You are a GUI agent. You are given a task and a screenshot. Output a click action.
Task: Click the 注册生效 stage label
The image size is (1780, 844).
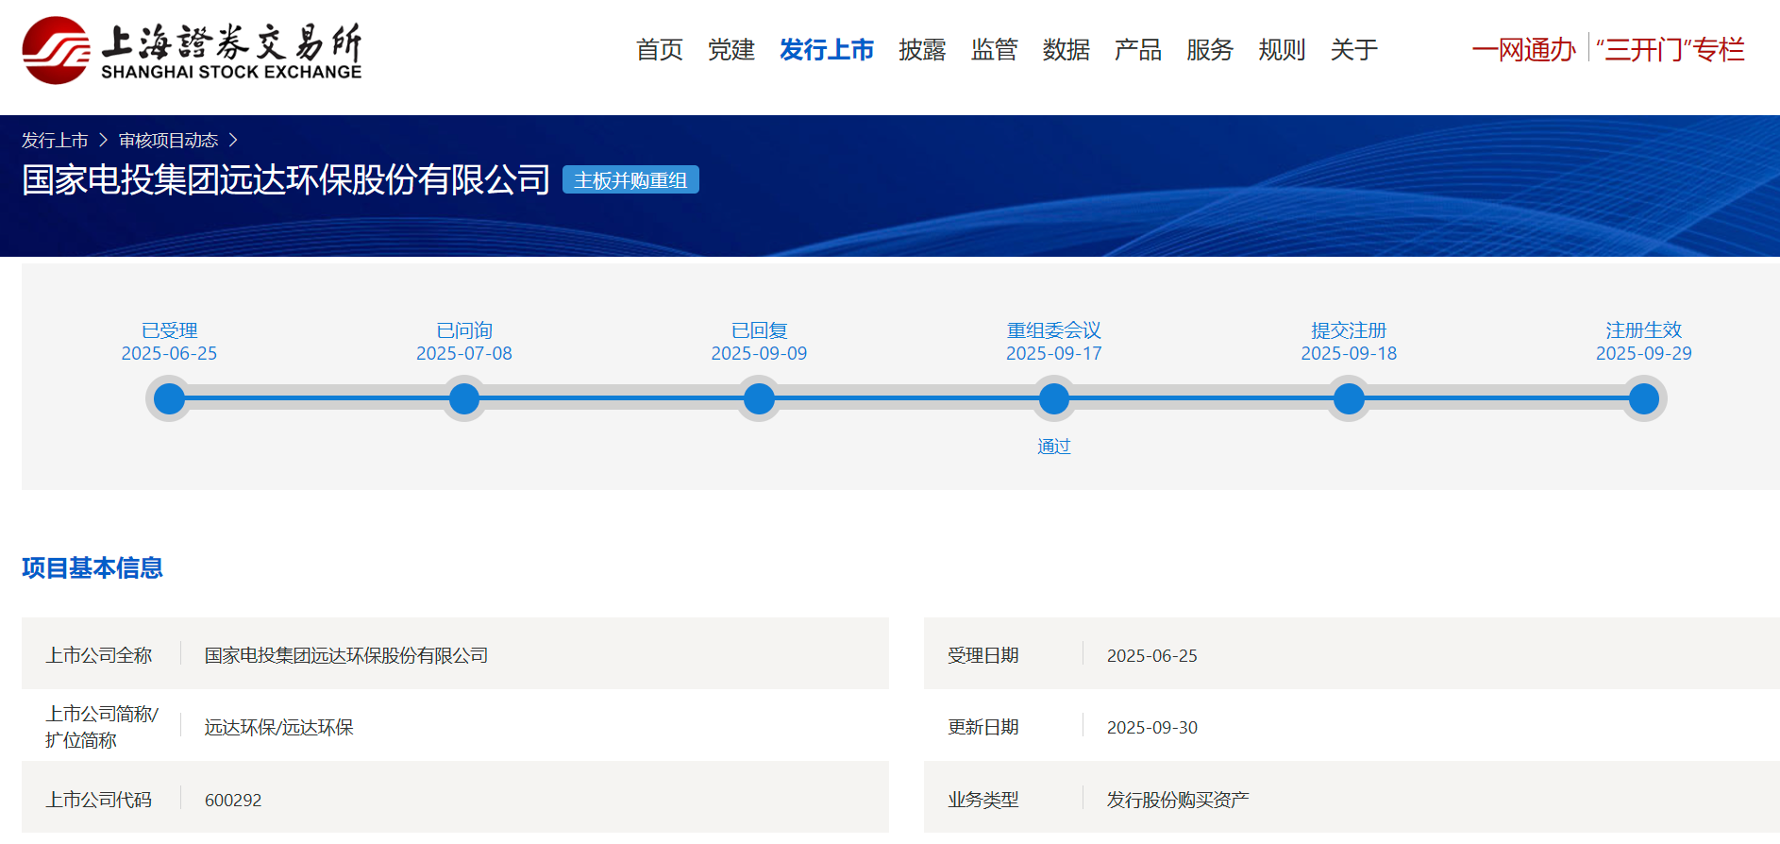1644,330
